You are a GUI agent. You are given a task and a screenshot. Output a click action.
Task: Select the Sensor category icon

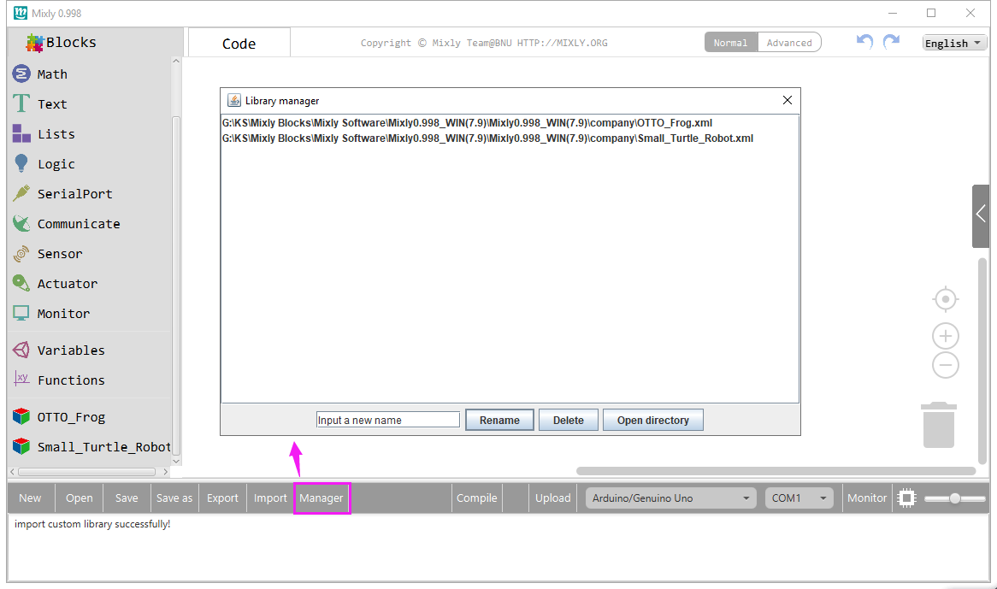(x=21, y=253)
